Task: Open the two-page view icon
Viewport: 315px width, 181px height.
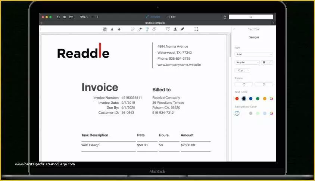Action: click(x=71, y=17)
